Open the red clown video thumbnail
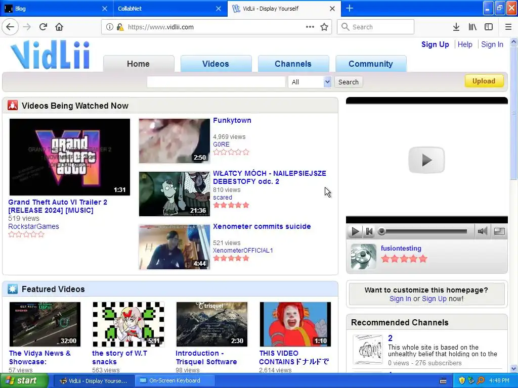Image resolution: width=518 pixels, height=388 pixels. pyautogui.click(x=295, y=324)
